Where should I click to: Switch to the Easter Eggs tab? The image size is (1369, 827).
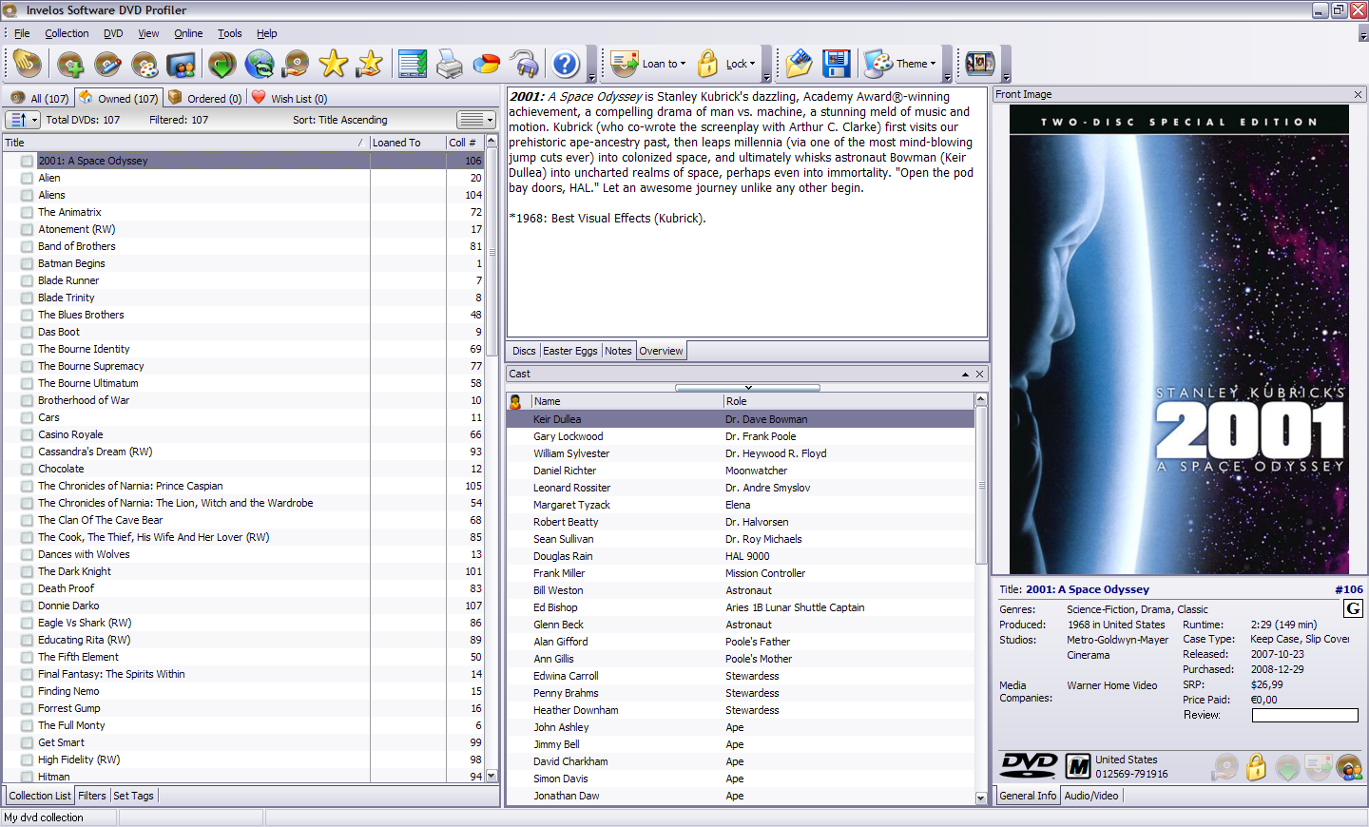pos(570,351)
